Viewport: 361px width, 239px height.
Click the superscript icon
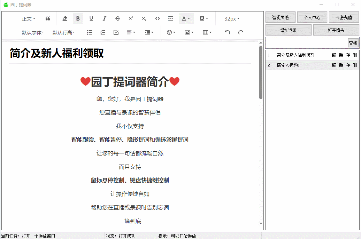pyautogui.click(x=131, y=18)
